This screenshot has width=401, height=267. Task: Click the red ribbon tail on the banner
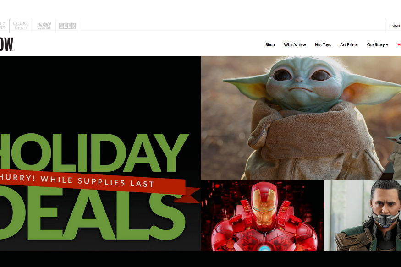(188, 196)
